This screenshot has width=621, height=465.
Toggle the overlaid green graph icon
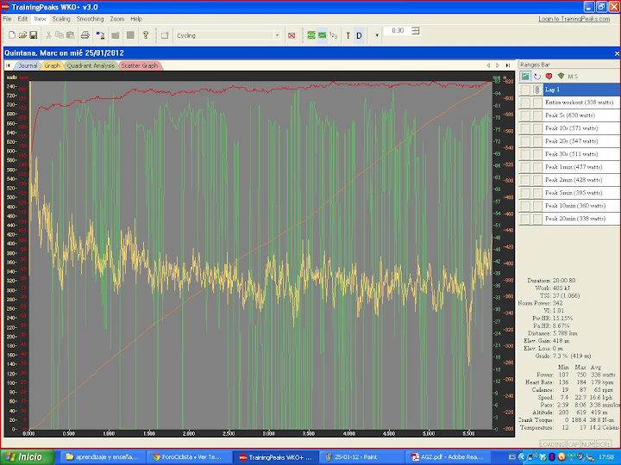[323, 35]
